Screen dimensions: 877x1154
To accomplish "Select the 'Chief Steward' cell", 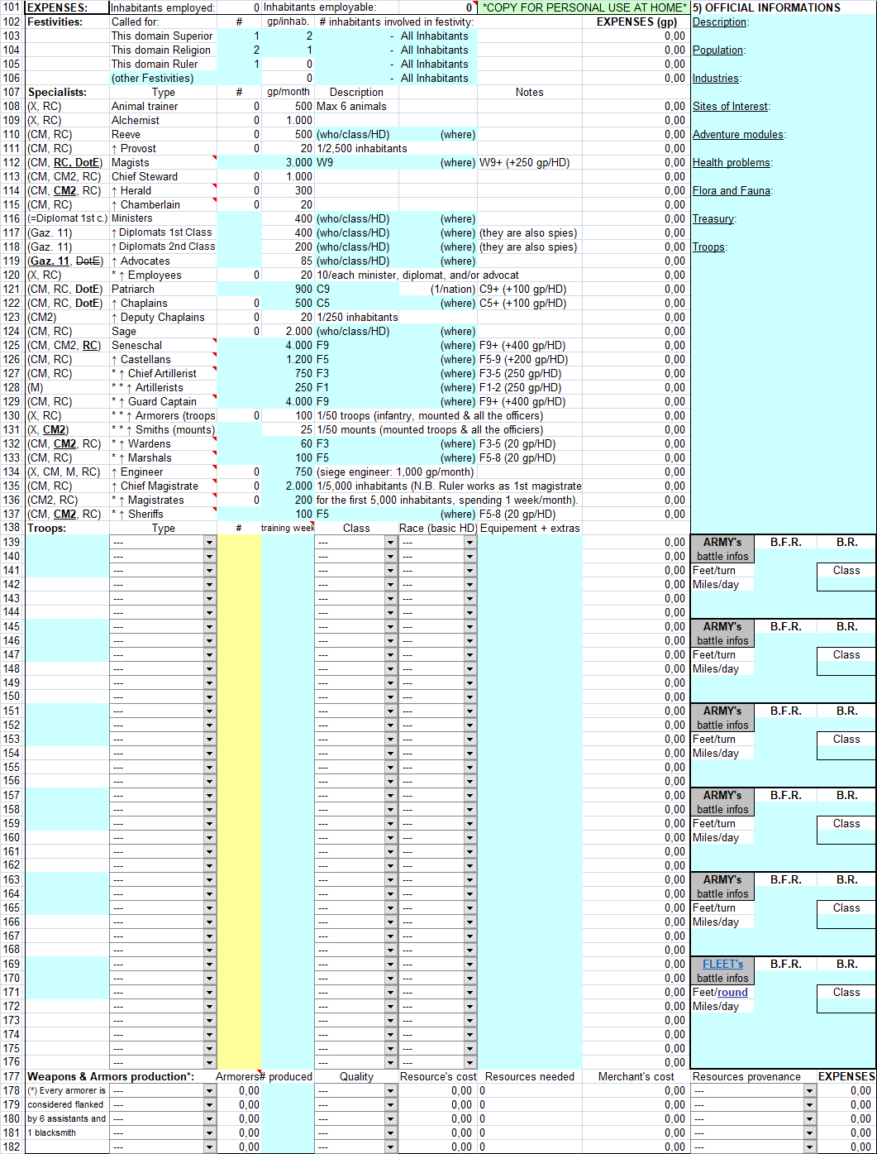I will (164, 177).
